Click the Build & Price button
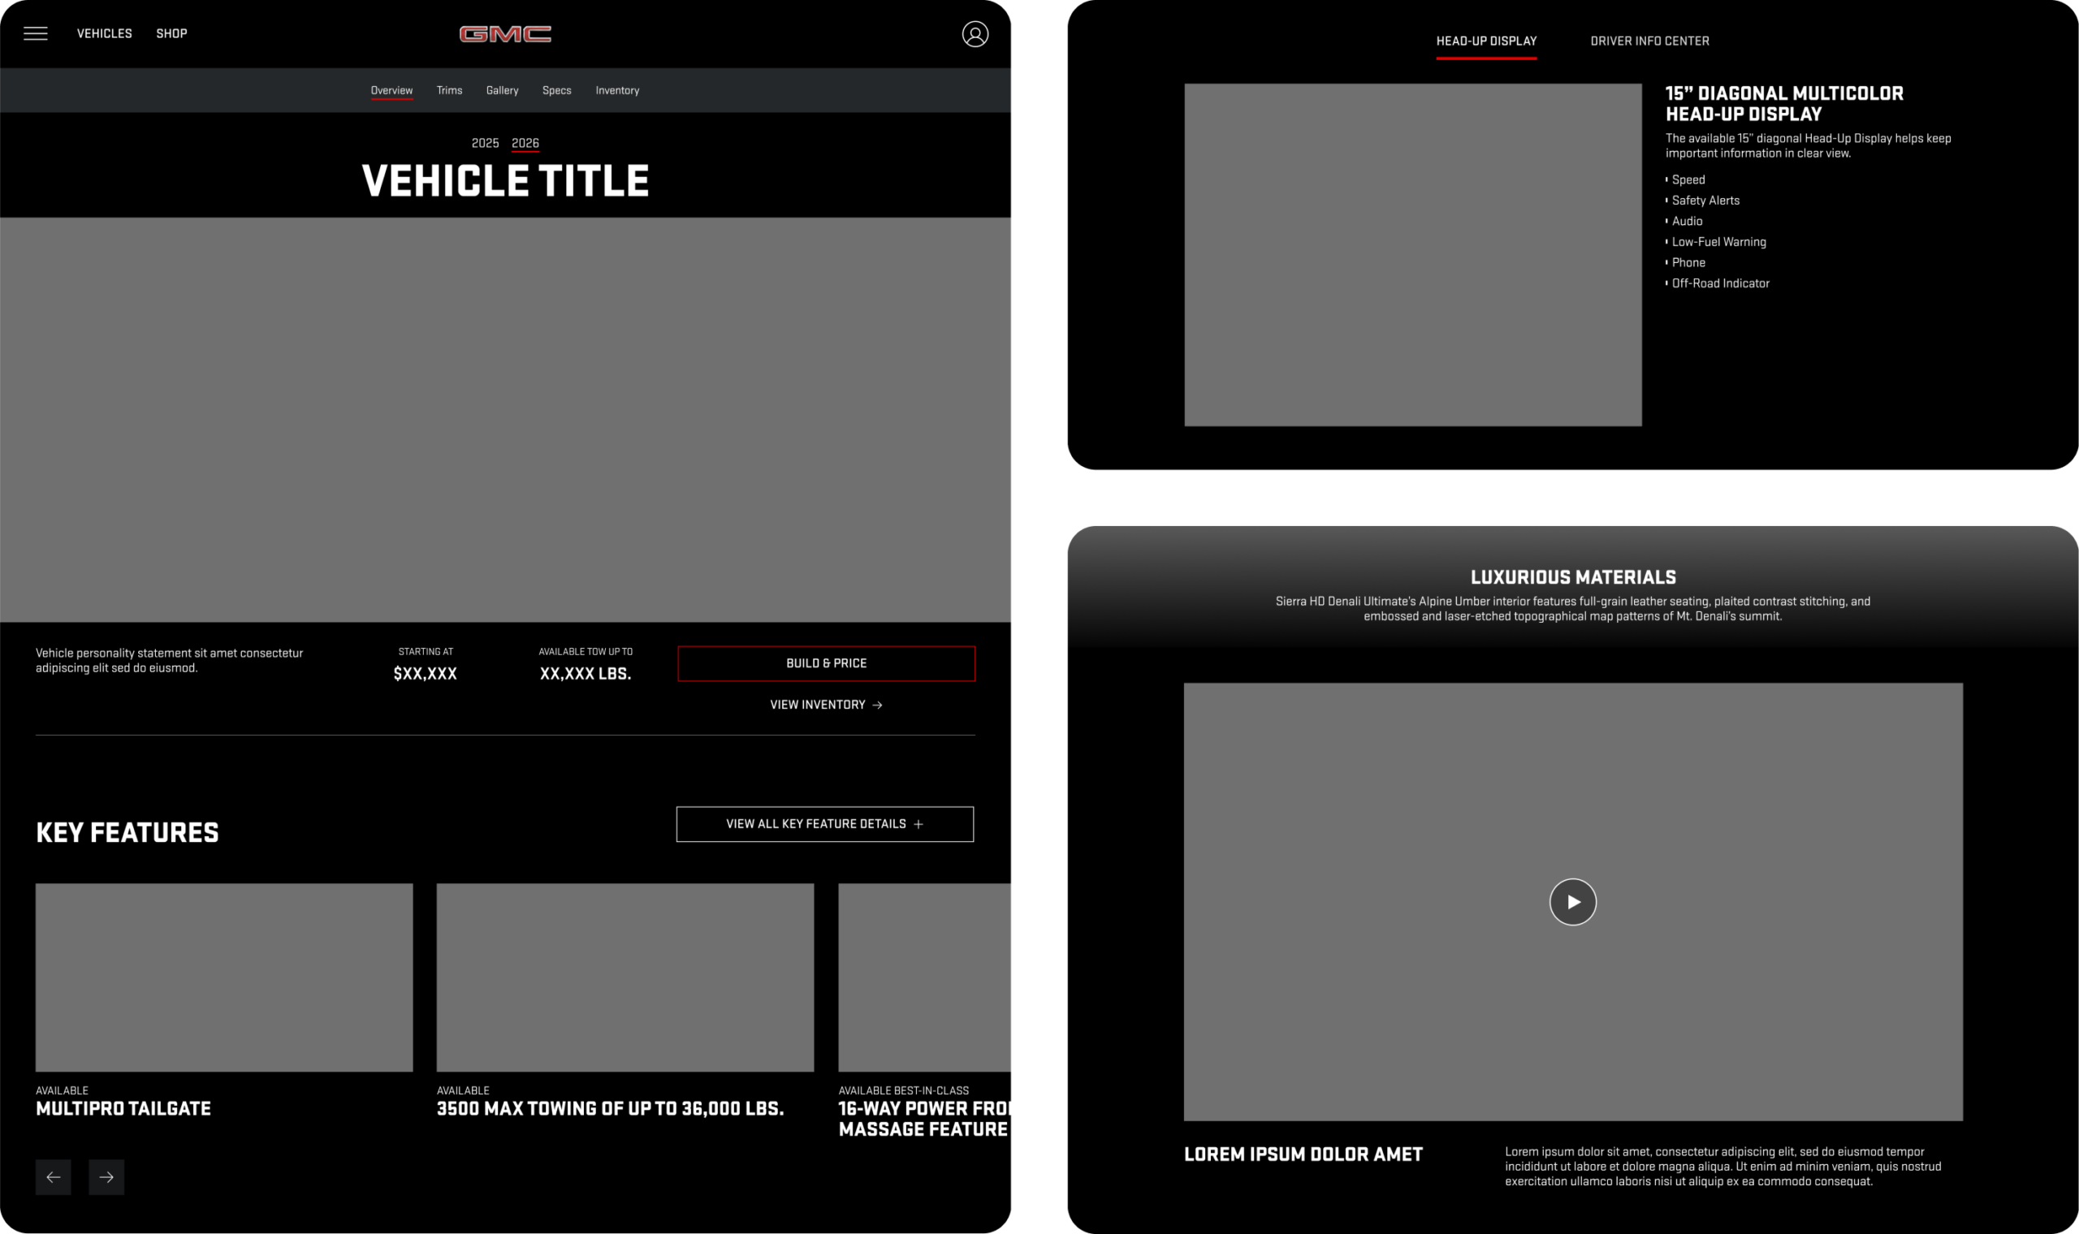Image resolution: width=2079 pixels, height=1234 pixels. click(x=826, y=663)
